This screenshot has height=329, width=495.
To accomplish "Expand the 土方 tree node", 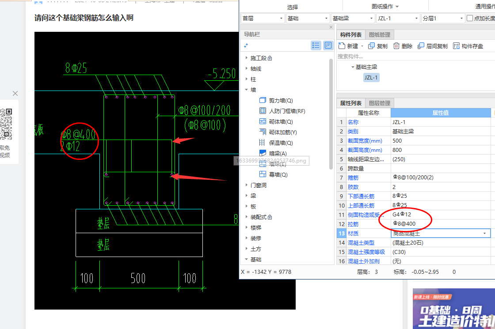I will coord(246,249).
